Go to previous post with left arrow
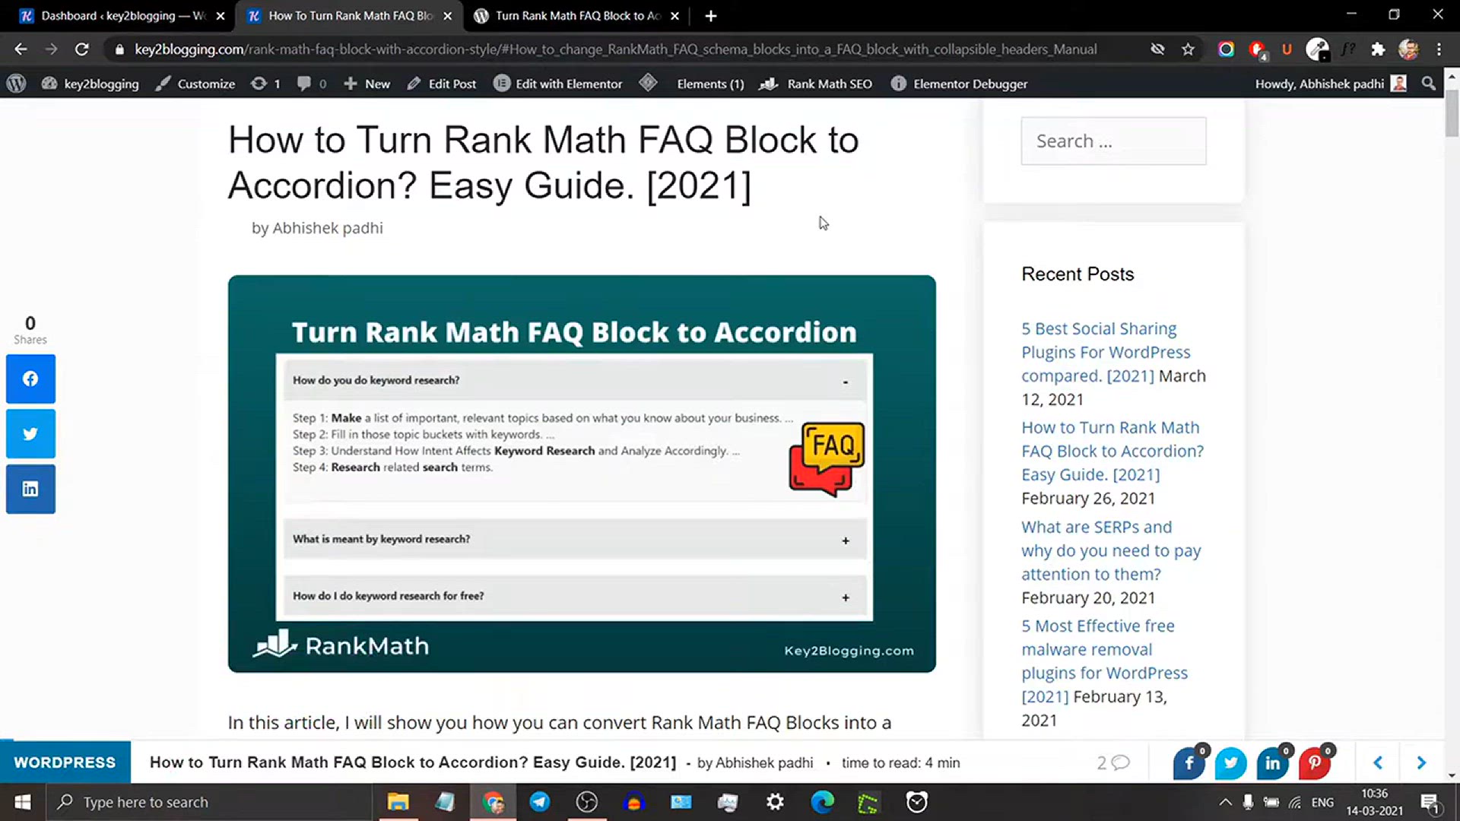 (x=1378, y=762)
